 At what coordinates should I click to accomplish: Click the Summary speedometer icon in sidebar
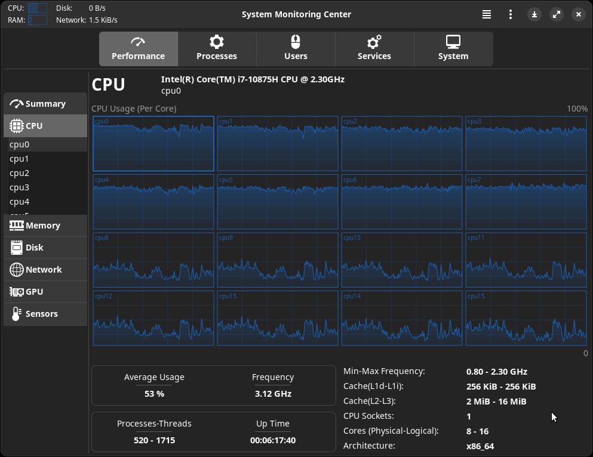point(17,104)
